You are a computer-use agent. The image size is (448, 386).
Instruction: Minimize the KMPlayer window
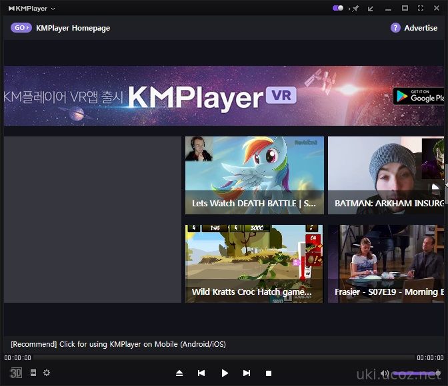(x=388, y=9)
